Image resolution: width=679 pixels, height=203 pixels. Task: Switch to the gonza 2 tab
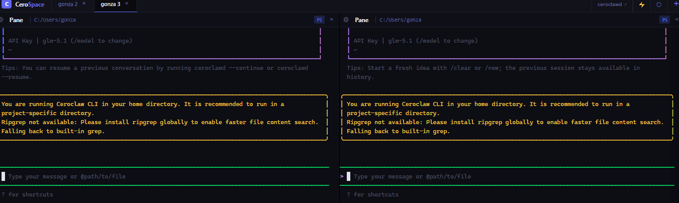pyautogui.click(x=68, y=5)
